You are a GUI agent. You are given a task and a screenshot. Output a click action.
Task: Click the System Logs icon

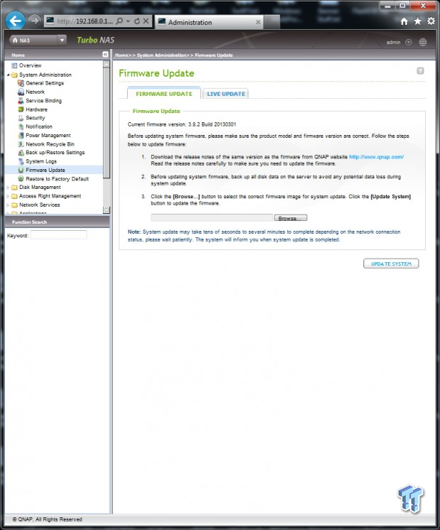tap(21, 161)
